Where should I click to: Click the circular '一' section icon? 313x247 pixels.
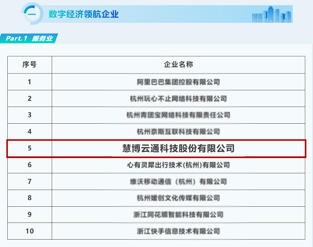click(x=32, y=14)
